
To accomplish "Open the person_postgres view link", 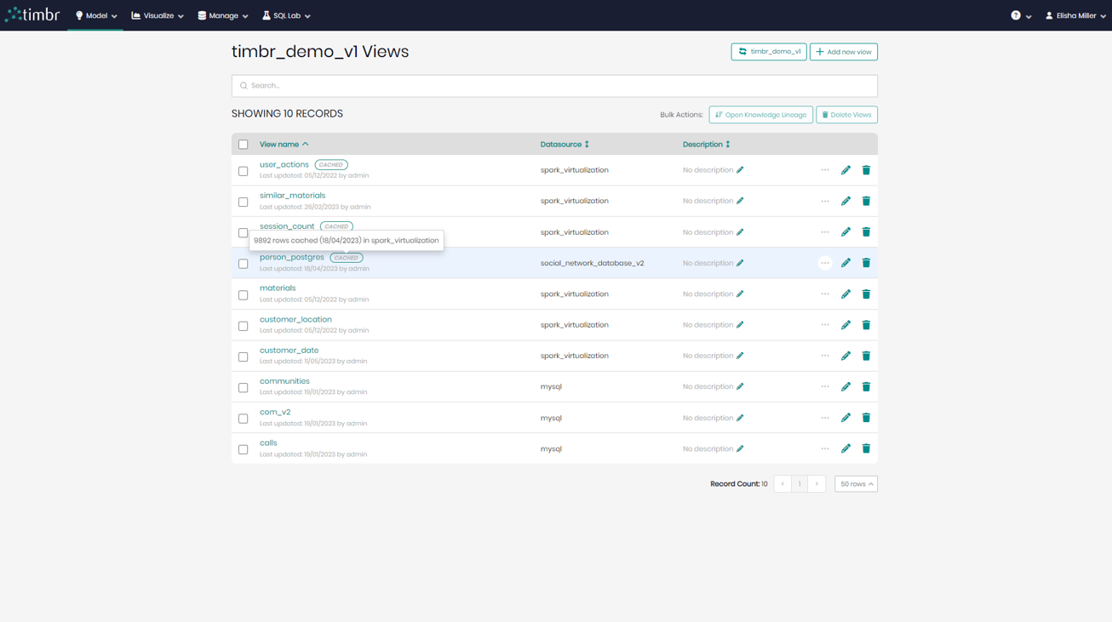I will pos(293,257).
